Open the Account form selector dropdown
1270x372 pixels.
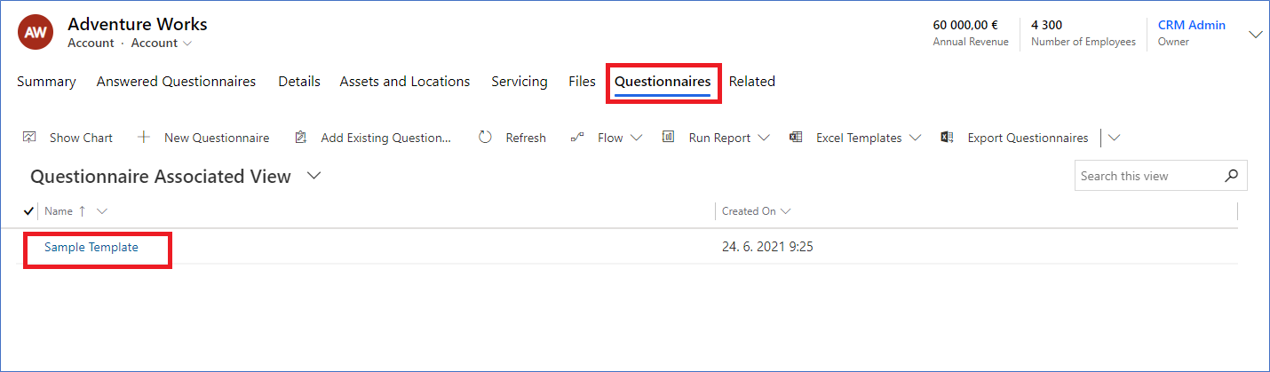(162, 43)
